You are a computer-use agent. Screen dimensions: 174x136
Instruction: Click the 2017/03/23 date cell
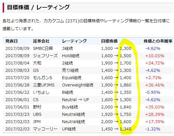tap(17, 114)
